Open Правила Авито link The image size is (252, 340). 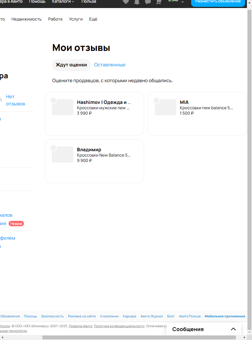click(81, 326)
